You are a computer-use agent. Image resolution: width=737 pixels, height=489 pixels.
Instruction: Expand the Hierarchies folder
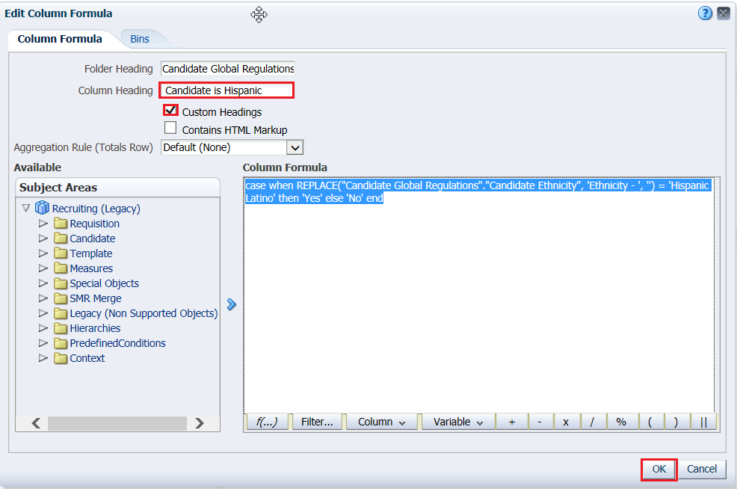click(x=43, y=327)
